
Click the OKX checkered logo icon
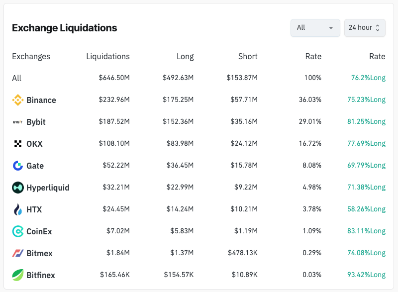(17, 144)
